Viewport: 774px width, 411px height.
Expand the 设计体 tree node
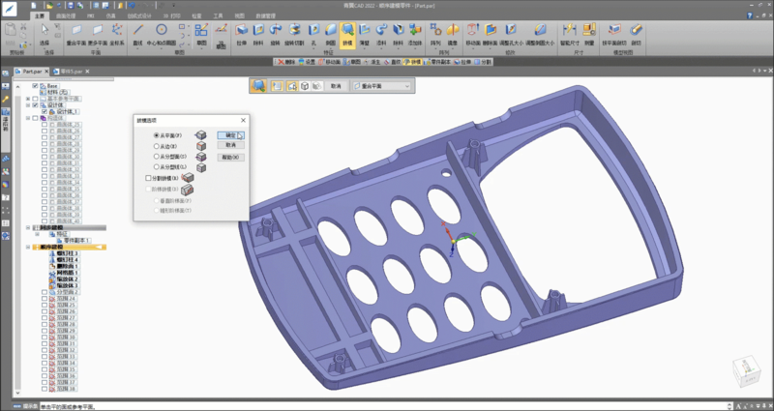coord(28,105)
